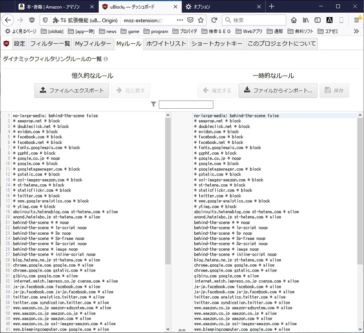Save page to Pocket icon
Viewport: 364px width, 333px height.
point(190,20)
